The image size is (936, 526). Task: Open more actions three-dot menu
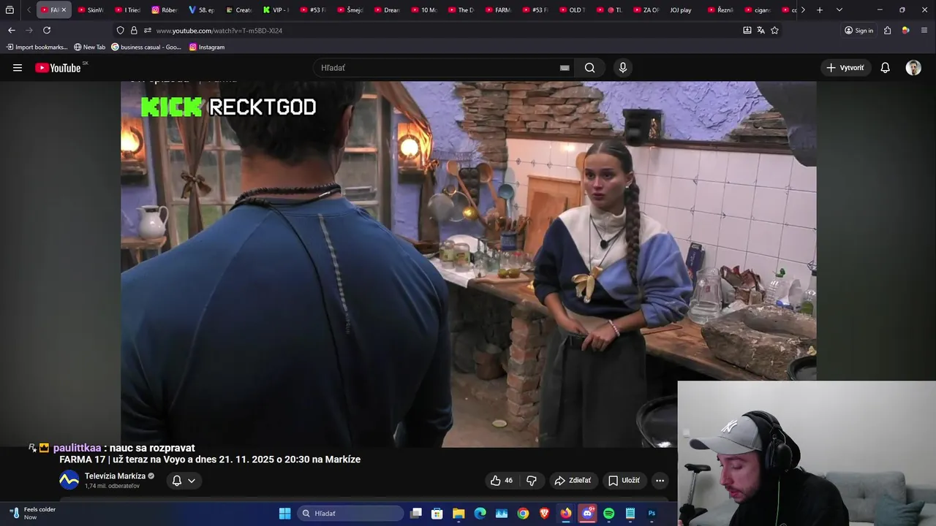[660, 480]
